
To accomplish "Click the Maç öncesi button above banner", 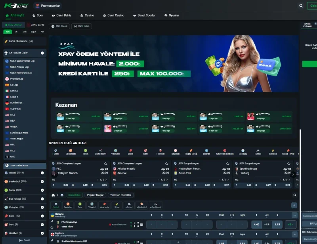I will pos(59,26).
